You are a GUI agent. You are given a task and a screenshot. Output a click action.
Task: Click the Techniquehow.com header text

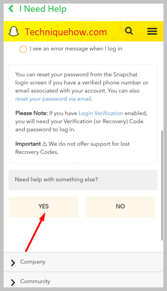coord(66,32)
